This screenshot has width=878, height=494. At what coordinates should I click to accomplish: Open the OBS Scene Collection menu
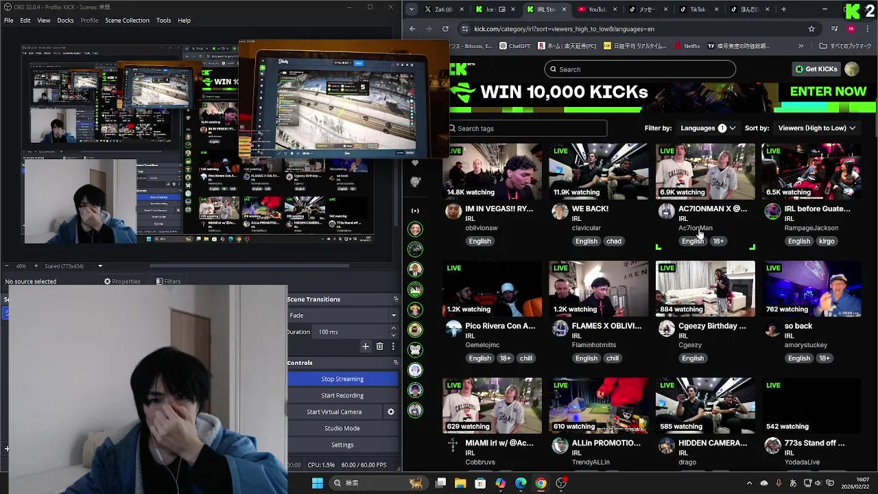127,21
